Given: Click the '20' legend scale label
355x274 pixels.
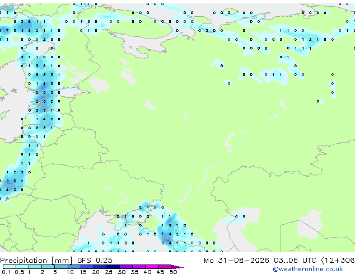Looking at the screenshot, I should point(96,272).
